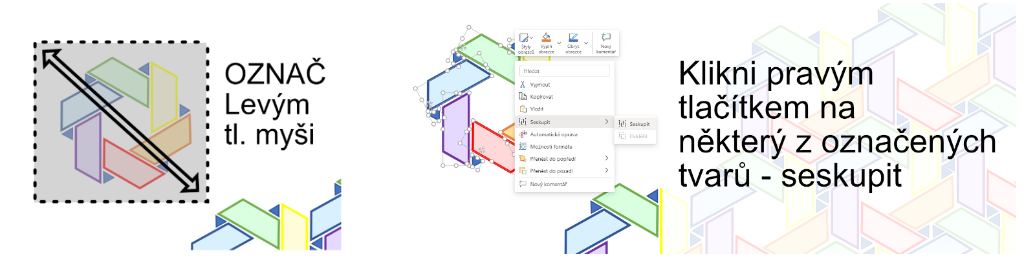Select highlighted Seskupit entry in main context menu
Screen dimensions: 1035x259
(540, 122)
